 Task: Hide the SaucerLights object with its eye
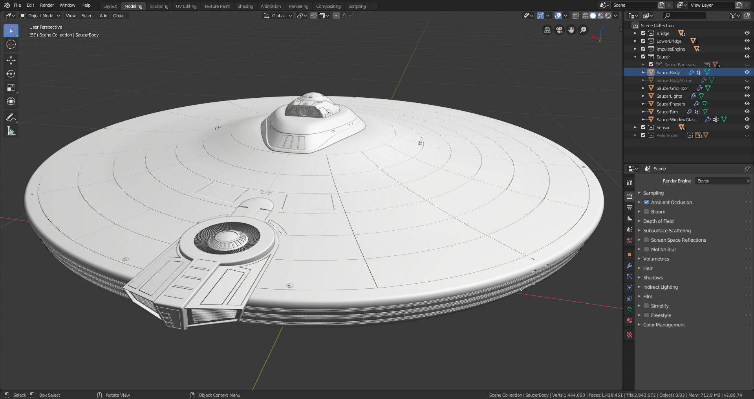click(x=747, y=96)
